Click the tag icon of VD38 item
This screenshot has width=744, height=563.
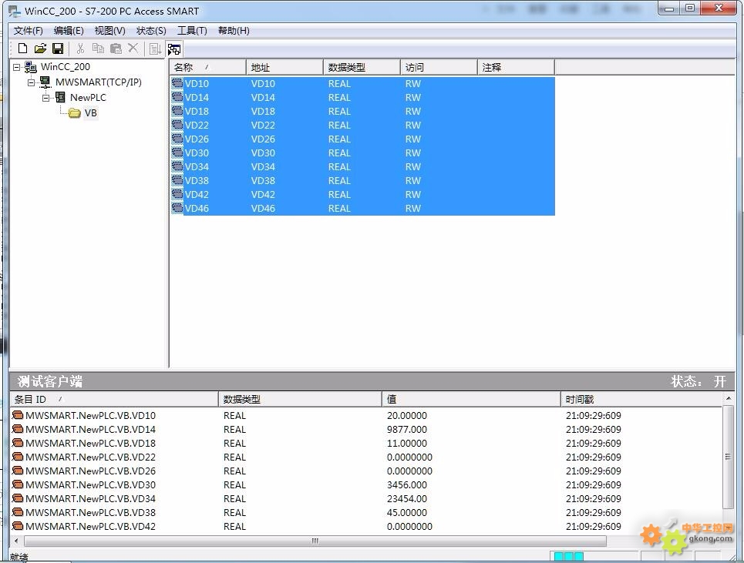(x=177, y=180)
